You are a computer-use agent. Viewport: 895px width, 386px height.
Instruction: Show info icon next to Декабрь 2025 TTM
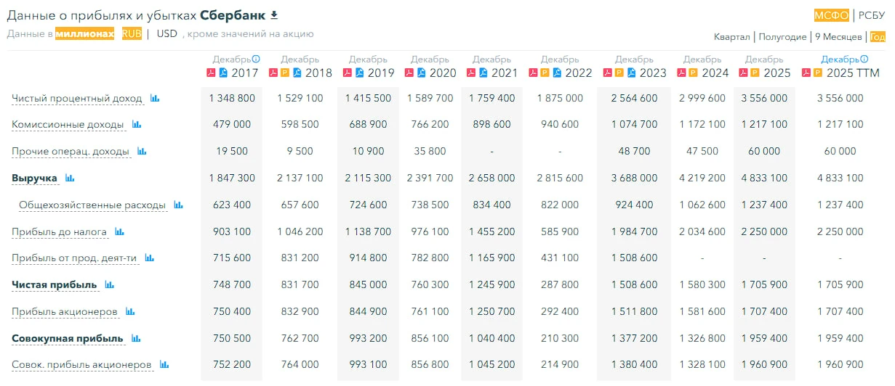pos(864,59)
